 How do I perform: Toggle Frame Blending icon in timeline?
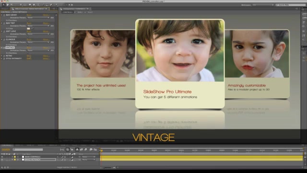tap(82, 149)
